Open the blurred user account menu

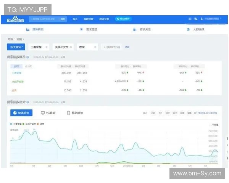point(211,19)
